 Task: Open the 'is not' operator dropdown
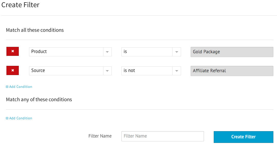151,71
